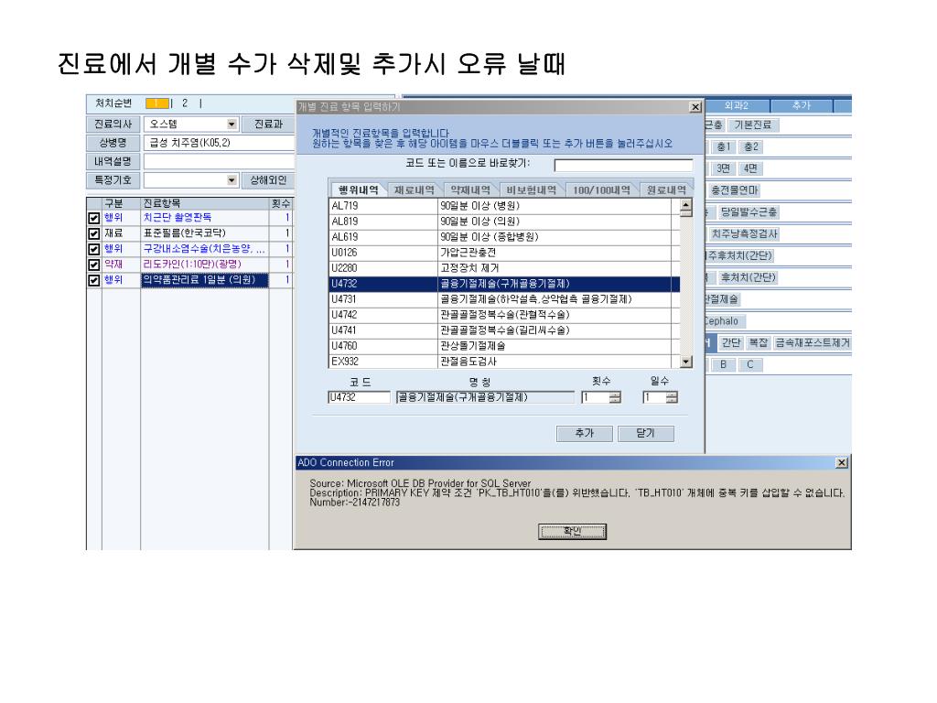Adjust the 횟수 spinner arrows
This screenshot has height=703, width=937.
[616, 397]
